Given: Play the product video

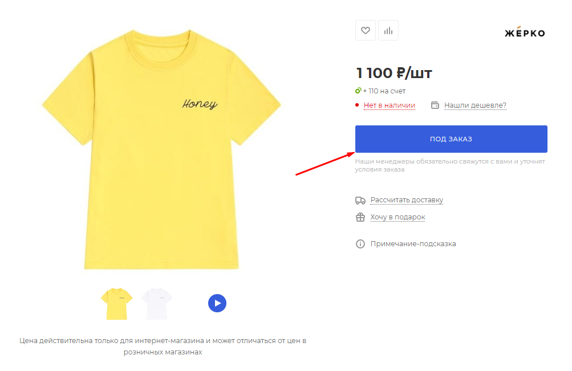Looking at the screenshot, I should pyautogui.click(x=217, y=303).
